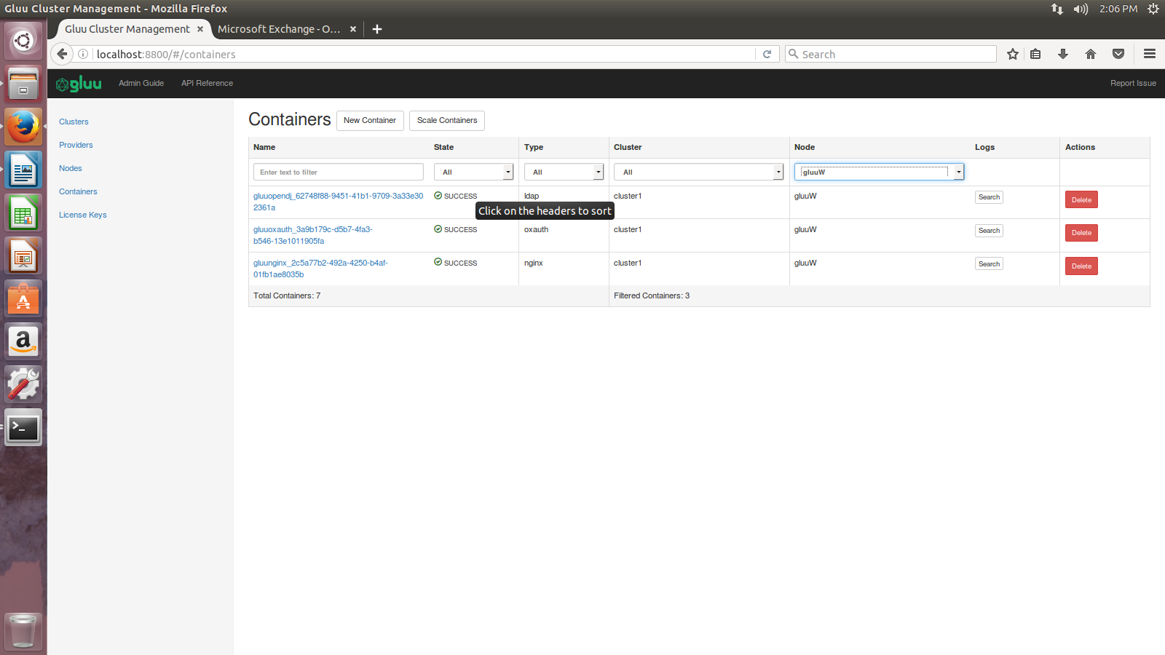Open Nodes in sidebar

71,168
